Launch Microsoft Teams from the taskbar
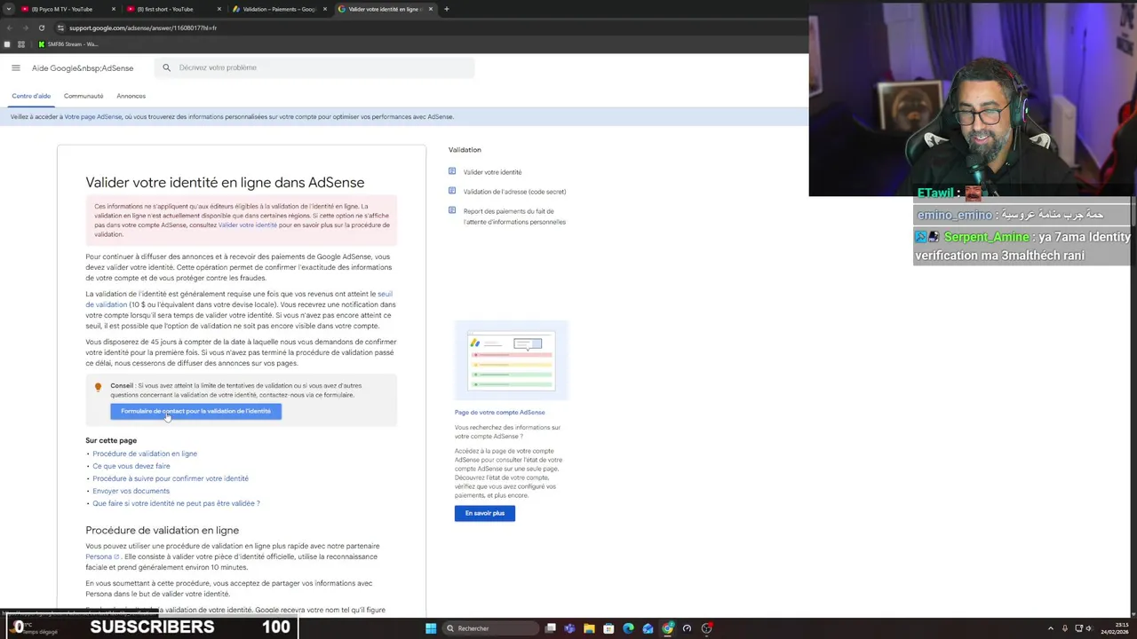1137x639 pixels. tap(569, 628)
